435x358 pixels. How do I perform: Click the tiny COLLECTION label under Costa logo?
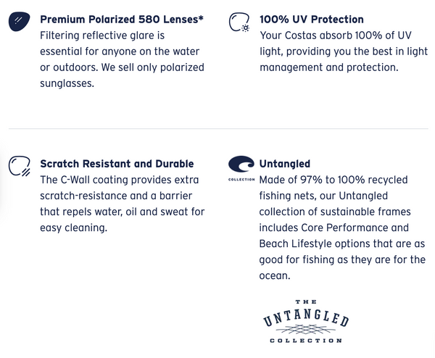pyautogui.click(x=241, y=180)
